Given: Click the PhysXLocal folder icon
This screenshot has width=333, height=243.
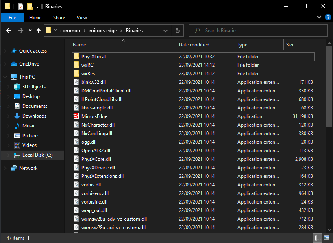Looking at the screenshot, I should (76, 57).
